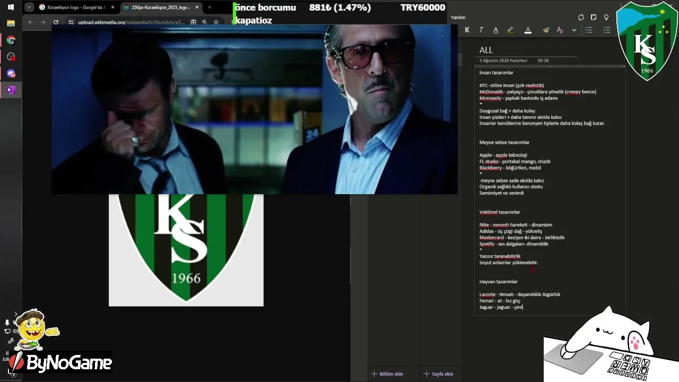Click the McDonalds palyaço line

(x=538, y=92)
